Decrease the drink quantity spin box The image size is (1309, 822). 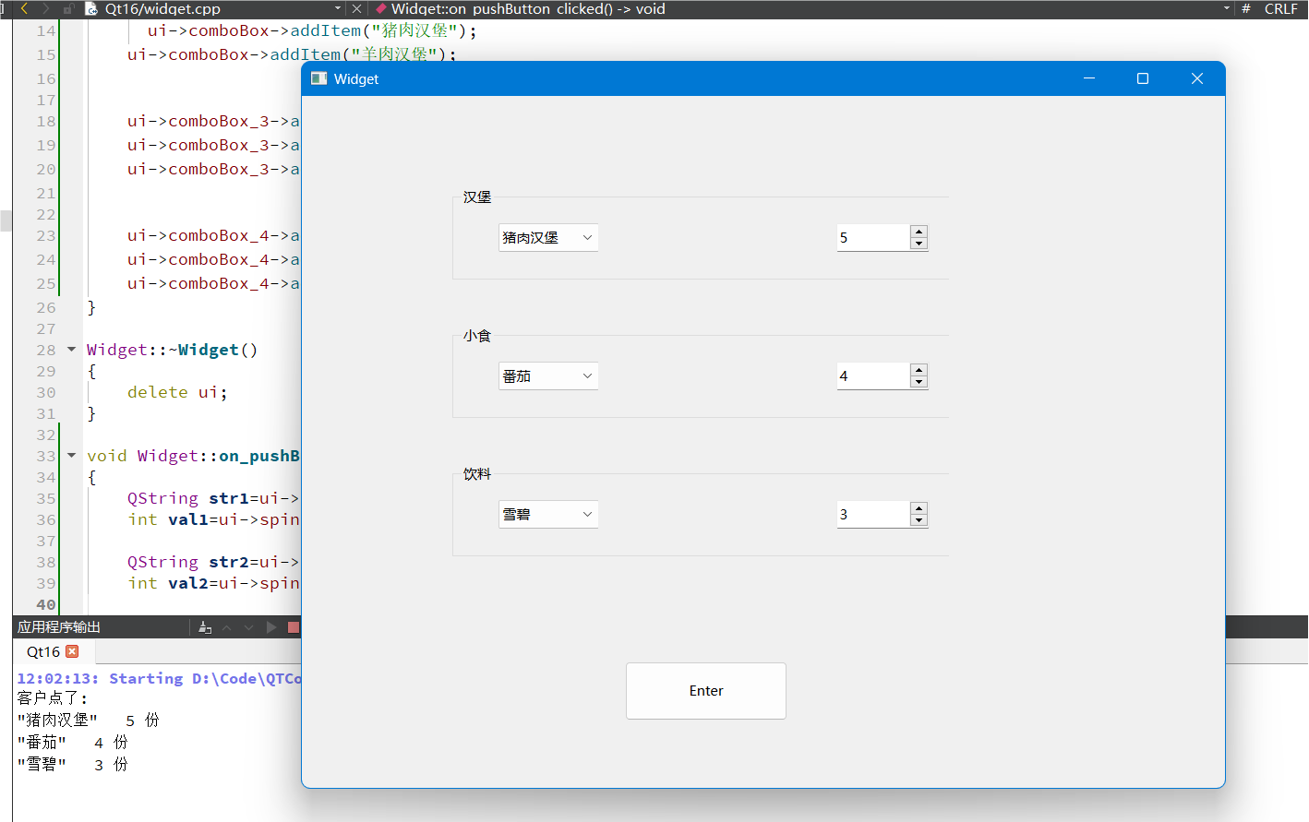tap(919, 520)
